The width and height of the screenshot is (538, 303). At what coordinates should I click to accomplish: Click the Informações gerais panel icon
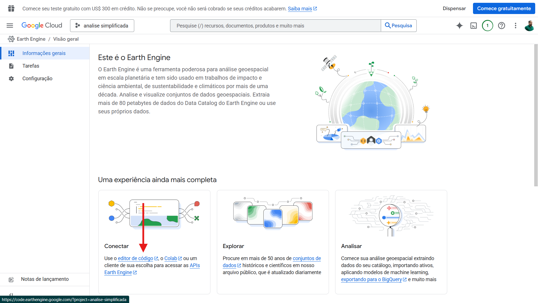(x=11, y=53)
